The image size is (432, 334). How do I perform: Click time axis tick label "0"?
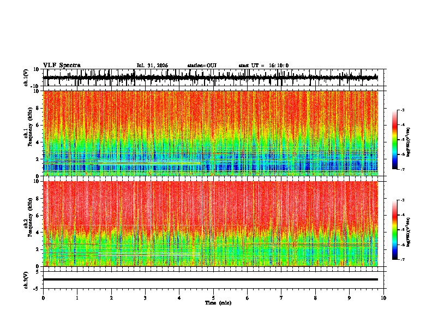click(x=43, y=298)
